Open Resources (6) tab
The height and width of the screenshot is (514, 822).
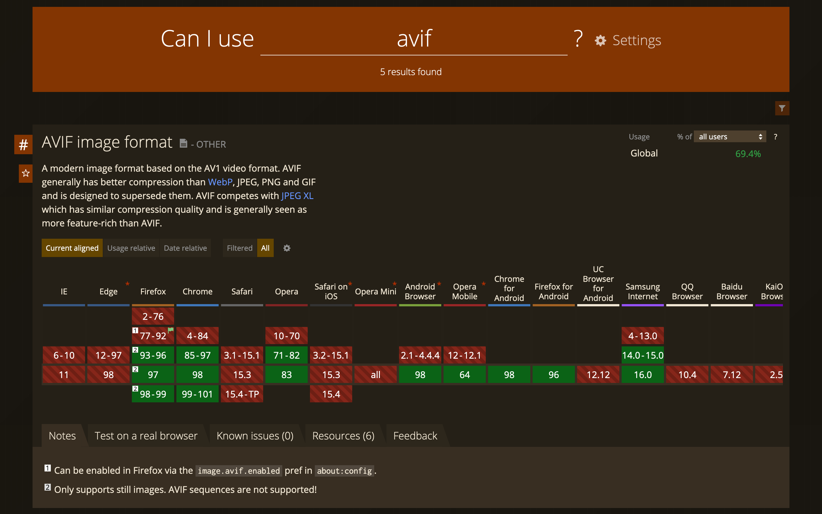(x=343, y=435)
